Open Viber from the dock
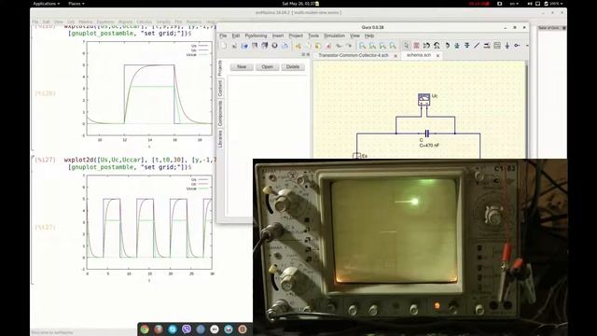 pos(187,329)
